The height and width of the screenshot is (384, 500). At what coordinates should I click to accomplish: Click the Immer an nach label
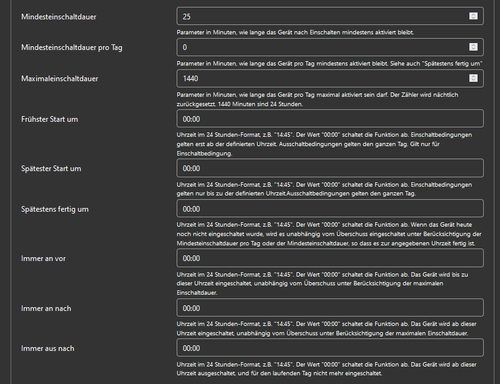46,308
